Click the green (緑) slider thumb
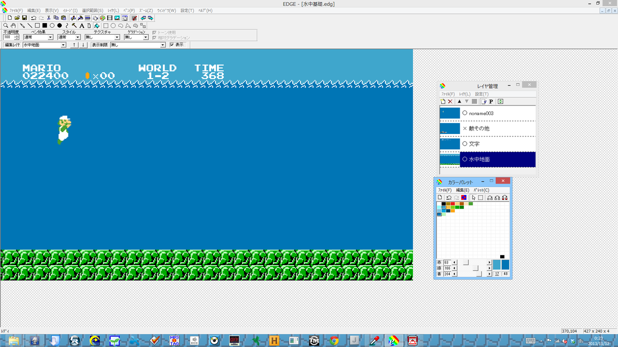Image resolution: width=618 pixels, height=347 pixels. (476, 268)
